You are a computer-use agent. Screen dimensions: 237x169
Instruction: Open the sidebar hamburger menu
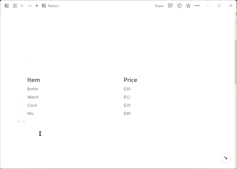(x=15, y=6)
